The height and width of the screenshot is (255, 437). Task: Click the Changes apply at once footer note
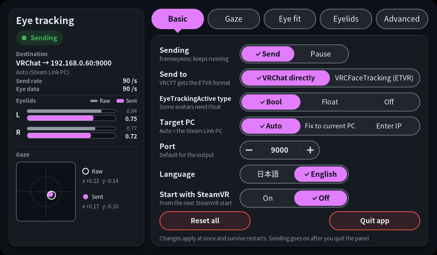[264, 239]
